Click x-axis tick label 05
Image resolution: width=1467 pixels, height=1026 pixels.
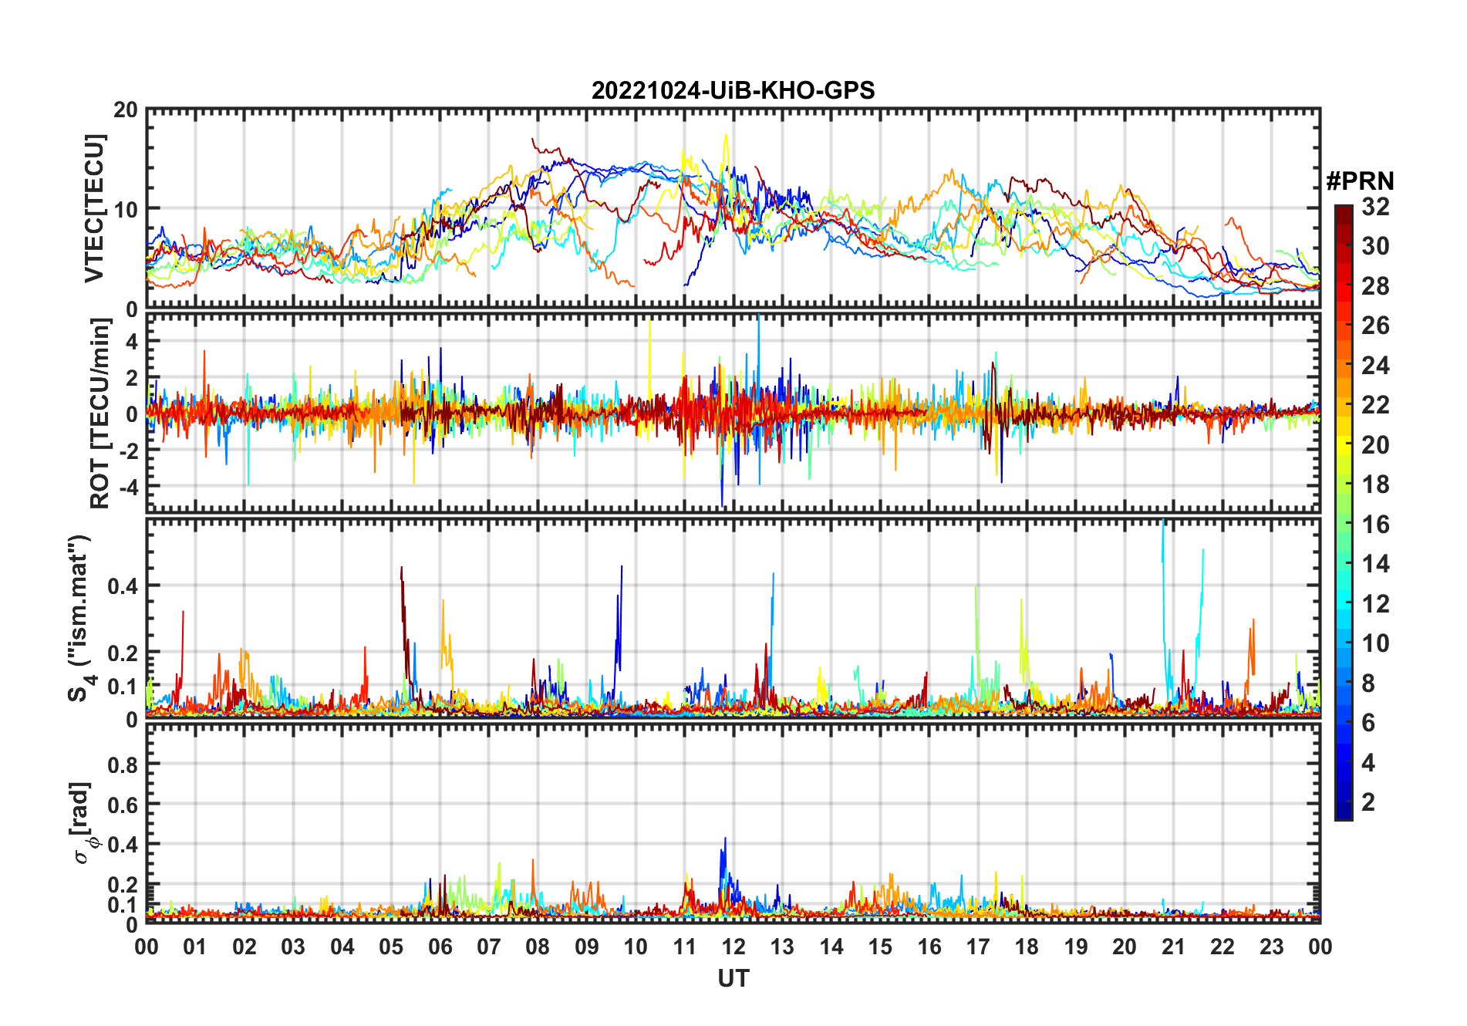coord(391,947)
